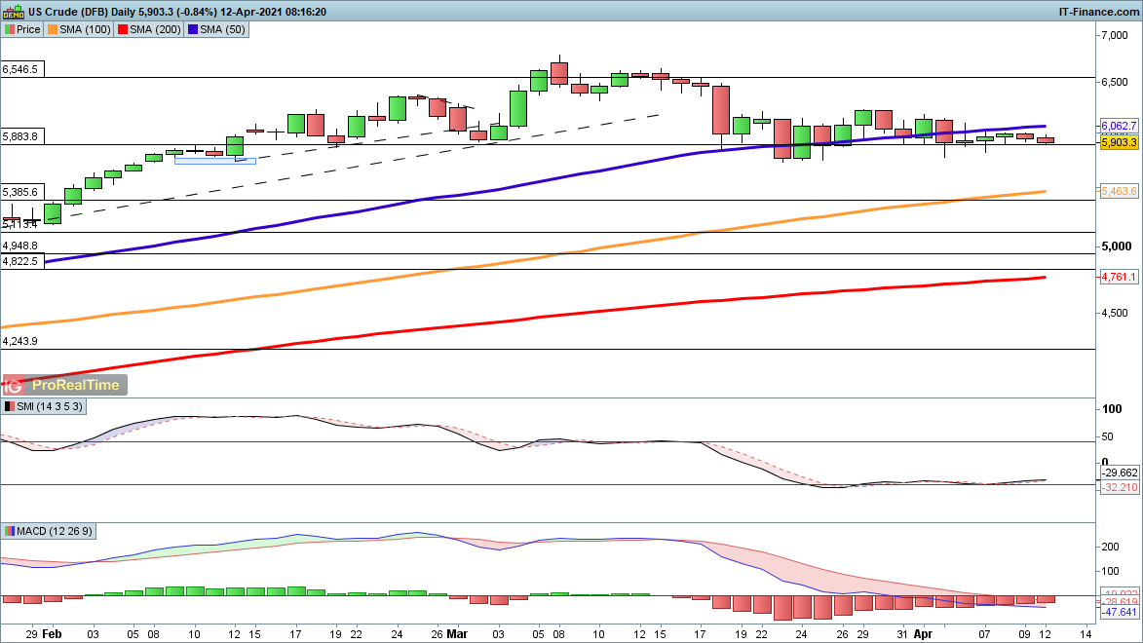
Task: Click the IG logo on the watermark
Action: [15, 385]
